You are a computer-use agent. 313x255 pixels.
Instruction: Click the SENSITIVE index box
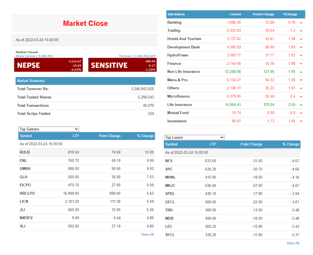[x=122, y=65]
